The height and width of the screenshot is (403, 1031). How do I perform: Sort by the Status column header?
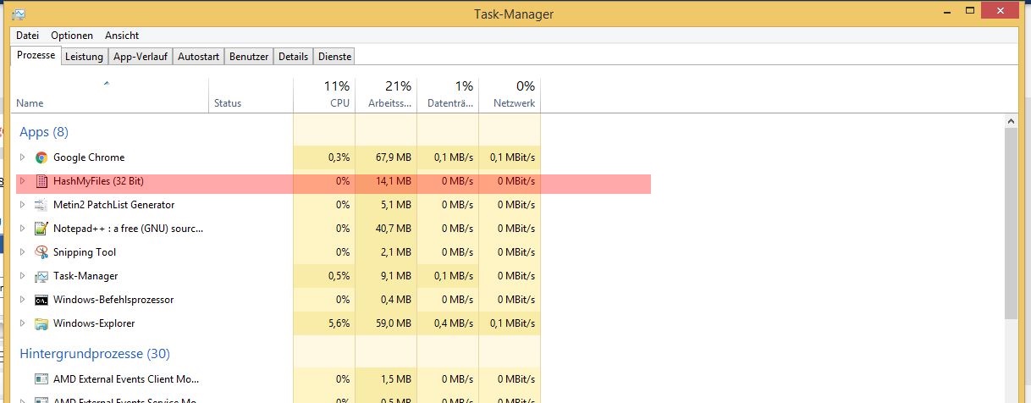251,94
